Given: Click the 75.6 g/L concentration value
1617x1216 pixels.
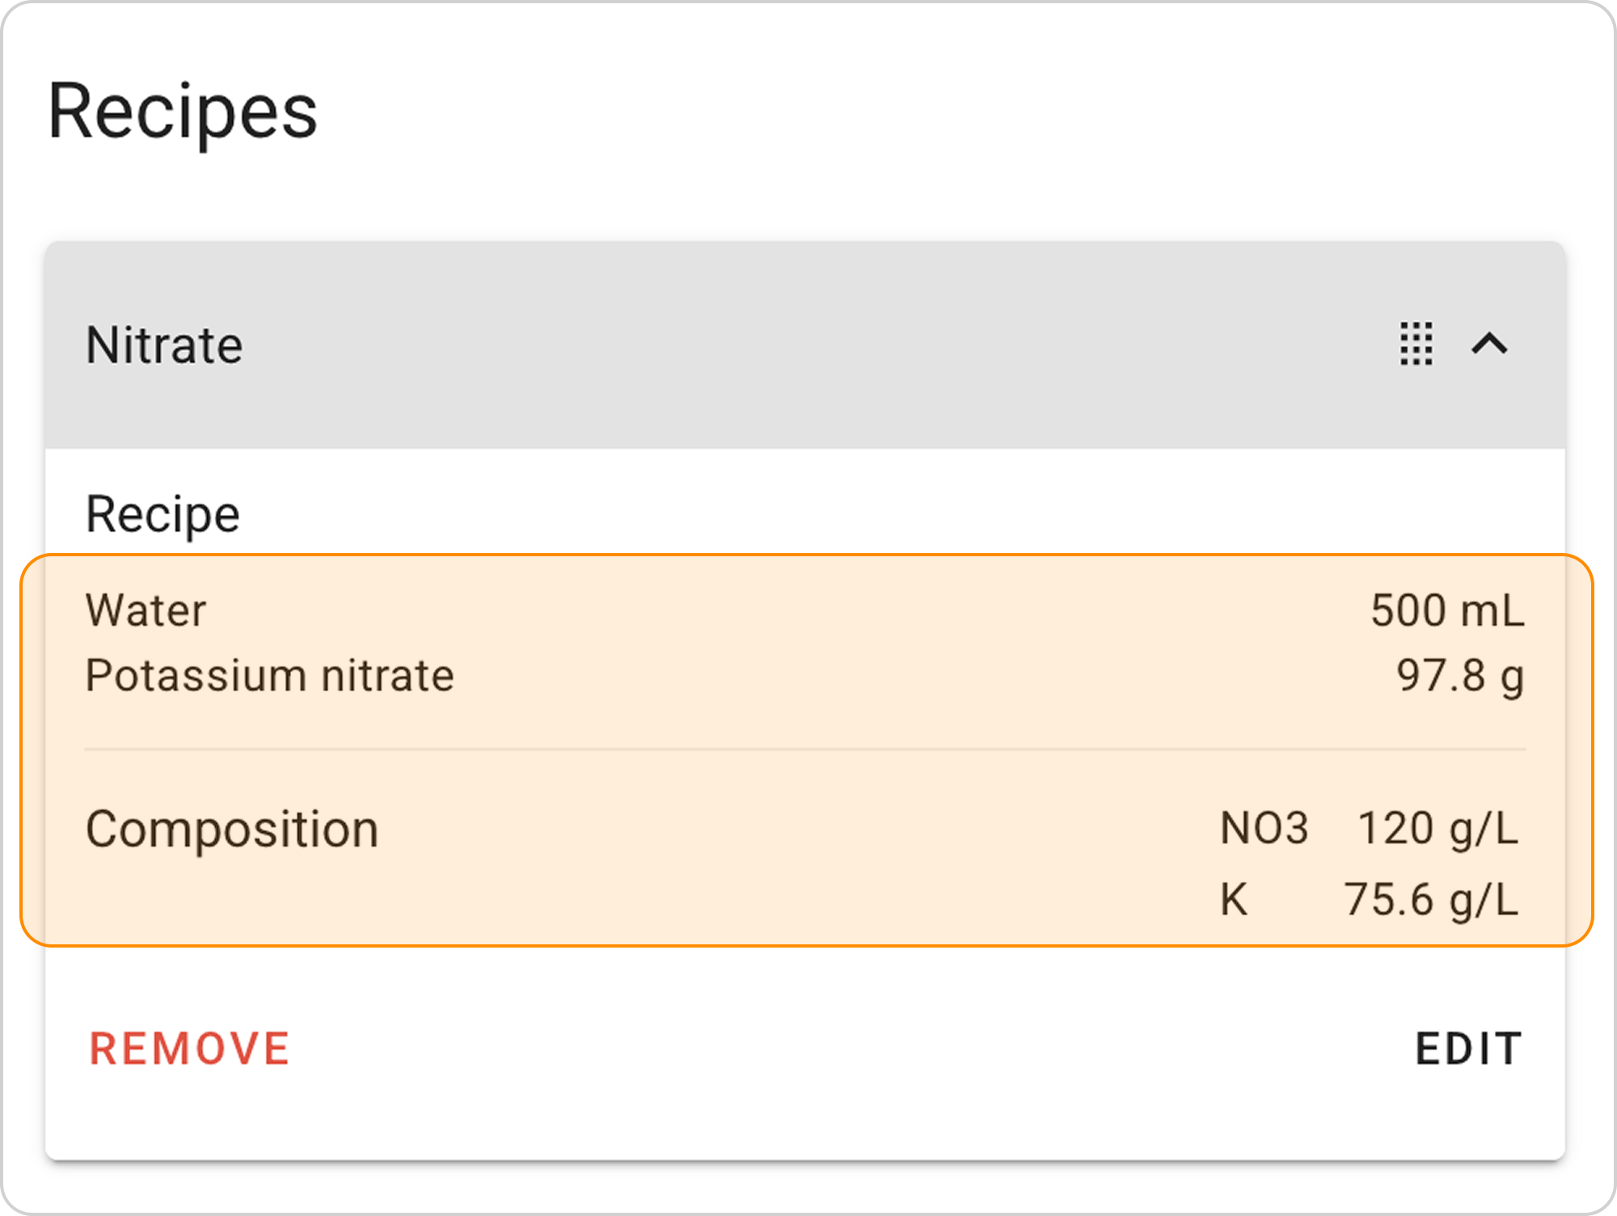Looking at the screenshot, I should [x=1431, y=900].
